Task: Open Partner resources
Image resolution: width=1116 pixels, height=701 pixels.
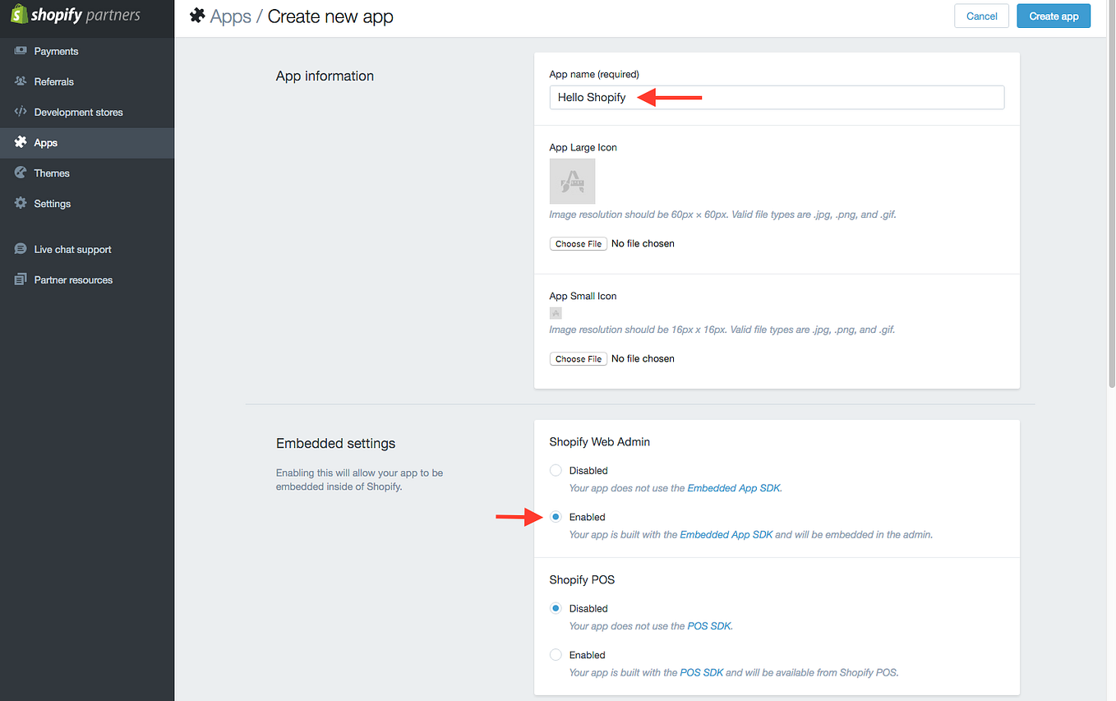Action: pos(73,279)
